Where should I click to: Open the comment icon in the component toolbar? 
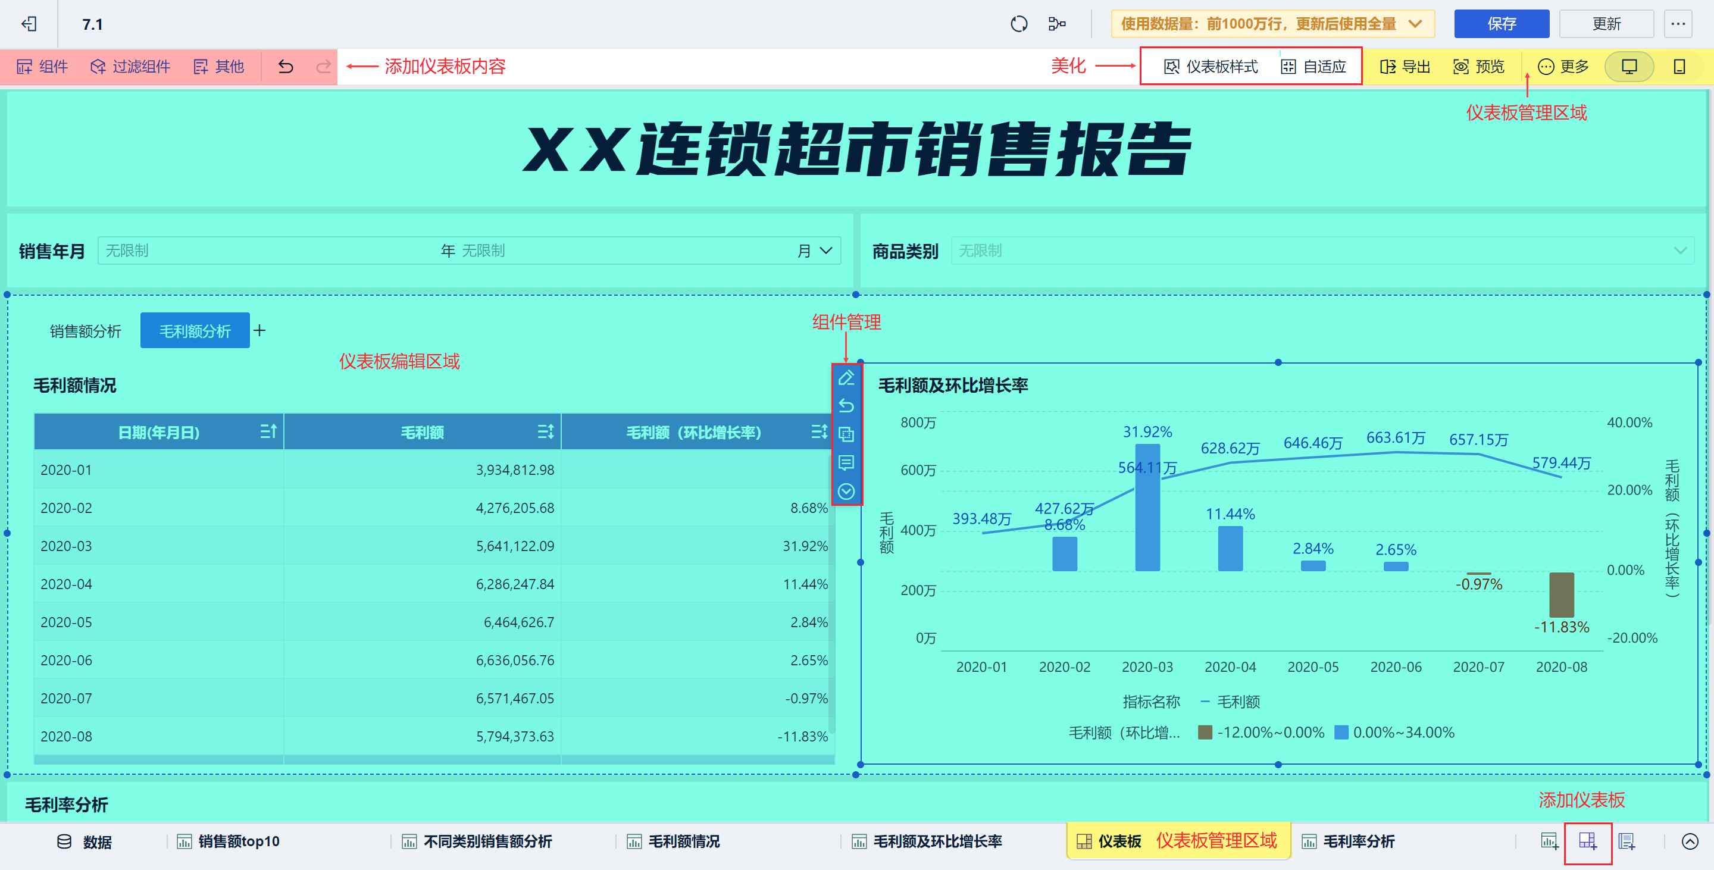(x=846, y=463)
